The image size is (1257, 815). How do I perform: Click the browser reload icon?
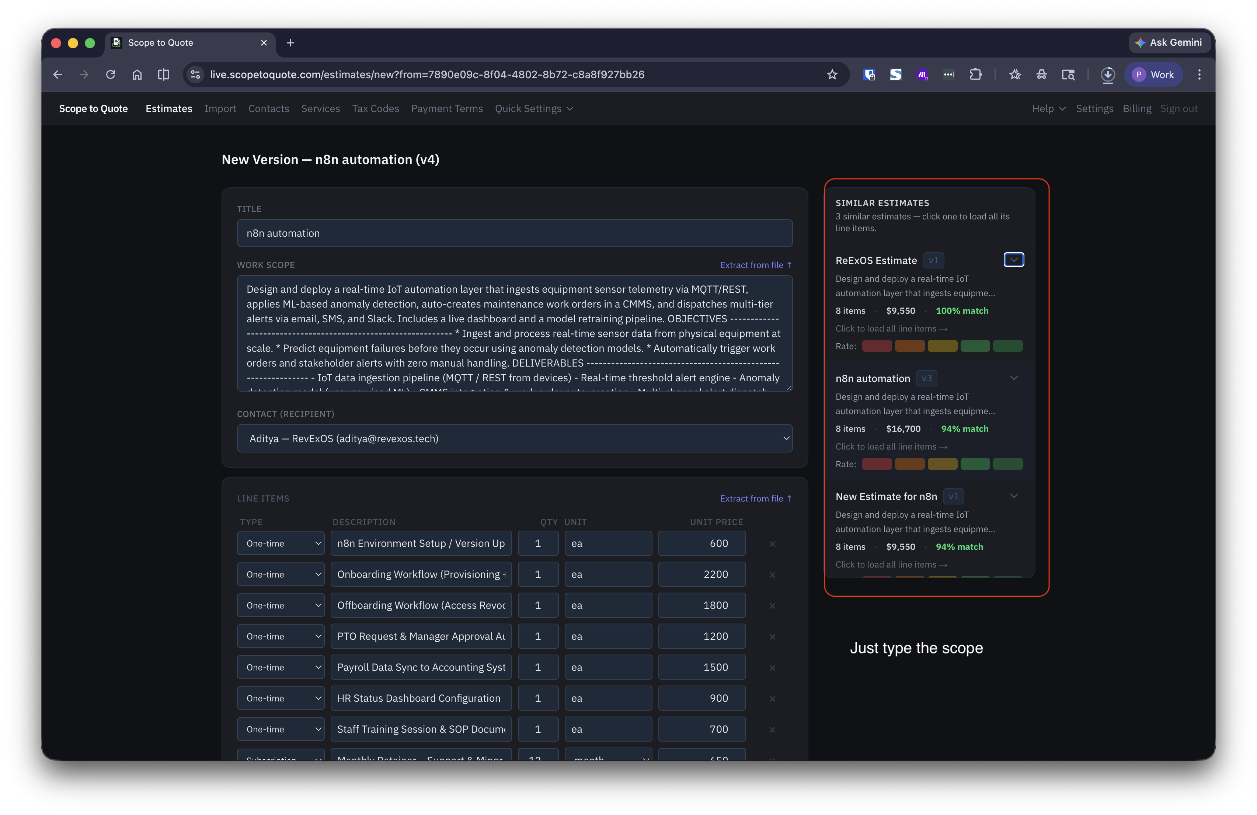[110, 74]
